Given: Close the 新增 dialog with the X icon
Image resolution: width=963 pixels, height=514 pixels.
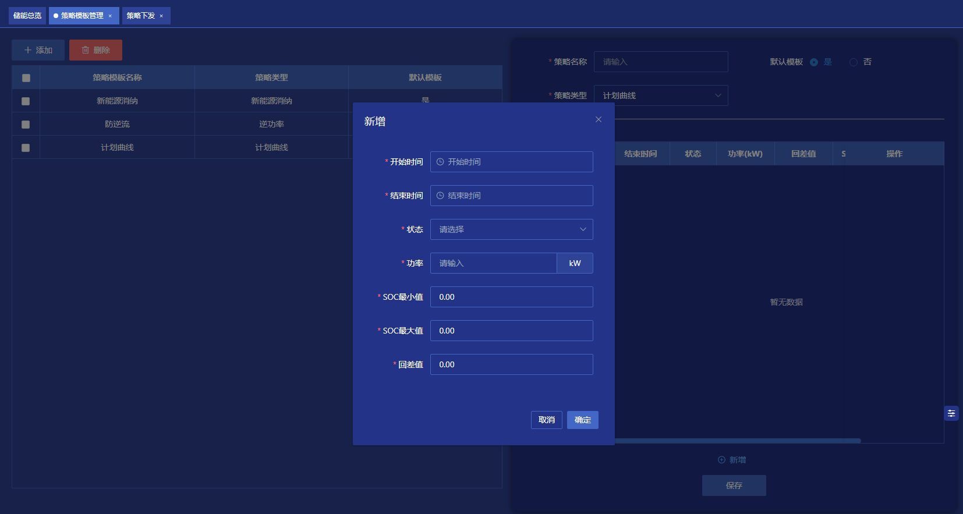Looking at the screenshot, I should point(599,119).
